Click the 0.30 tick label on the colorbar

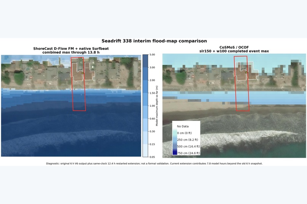point(152,131)
